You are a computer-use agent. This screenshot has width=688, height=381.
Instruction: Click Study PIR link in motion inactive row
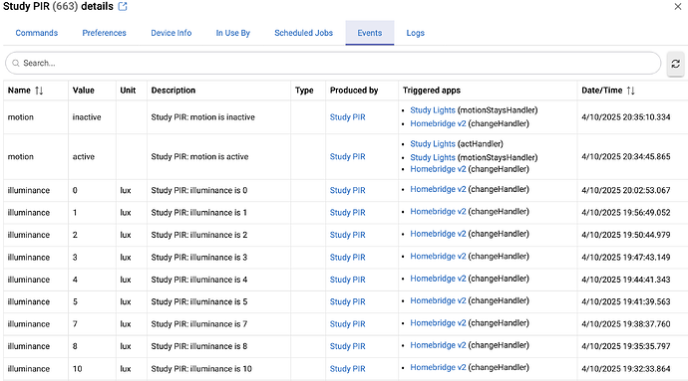(x=348, y=117)
